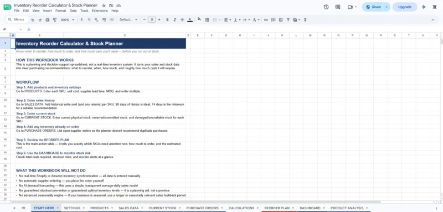Open the functions (sigma) menu
Viewport: 443px width, 212px height.
click(x=306, y=20)
